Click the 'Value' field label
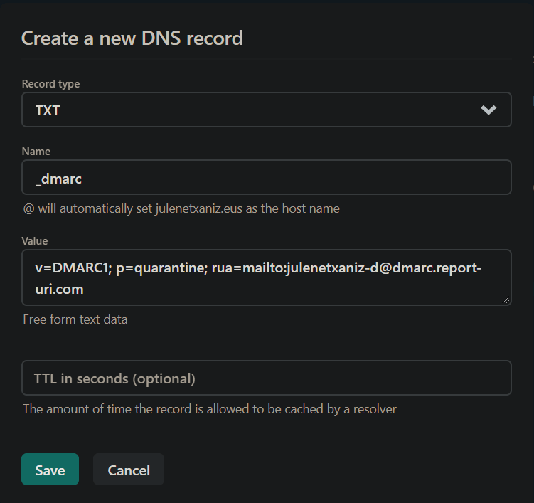The height and width of the screenshot is (503, 534). [35, 241]
